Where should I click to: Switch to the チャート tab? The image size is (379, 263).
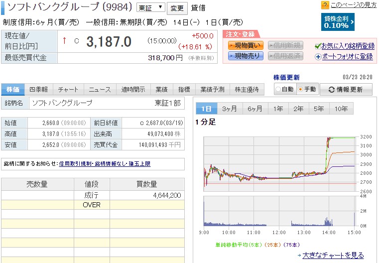(x=68, y=90)
